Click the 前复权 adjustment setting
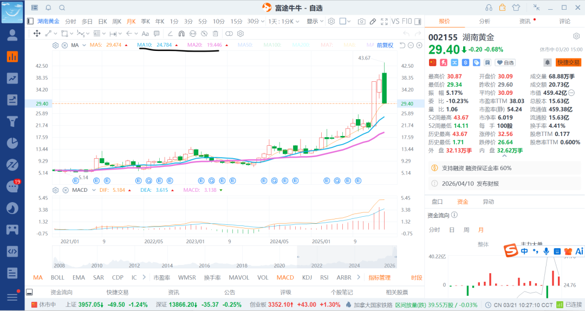The image size is (585, 311). click(385, 45)
